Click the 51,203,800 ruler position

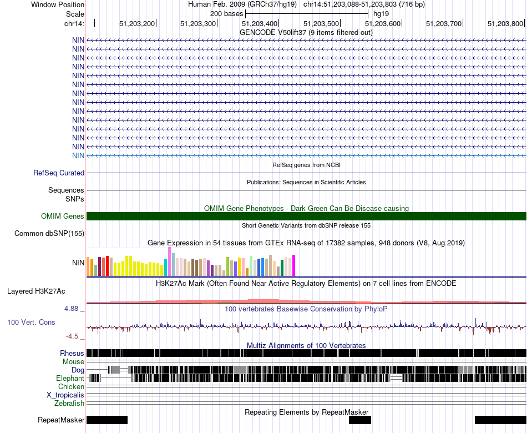click(x=505, y=23)
